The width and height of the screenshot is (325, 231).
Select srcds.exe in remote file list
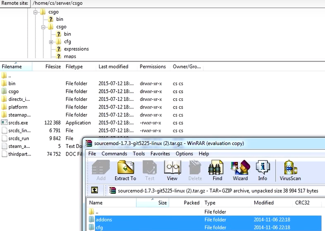point(18,122)
